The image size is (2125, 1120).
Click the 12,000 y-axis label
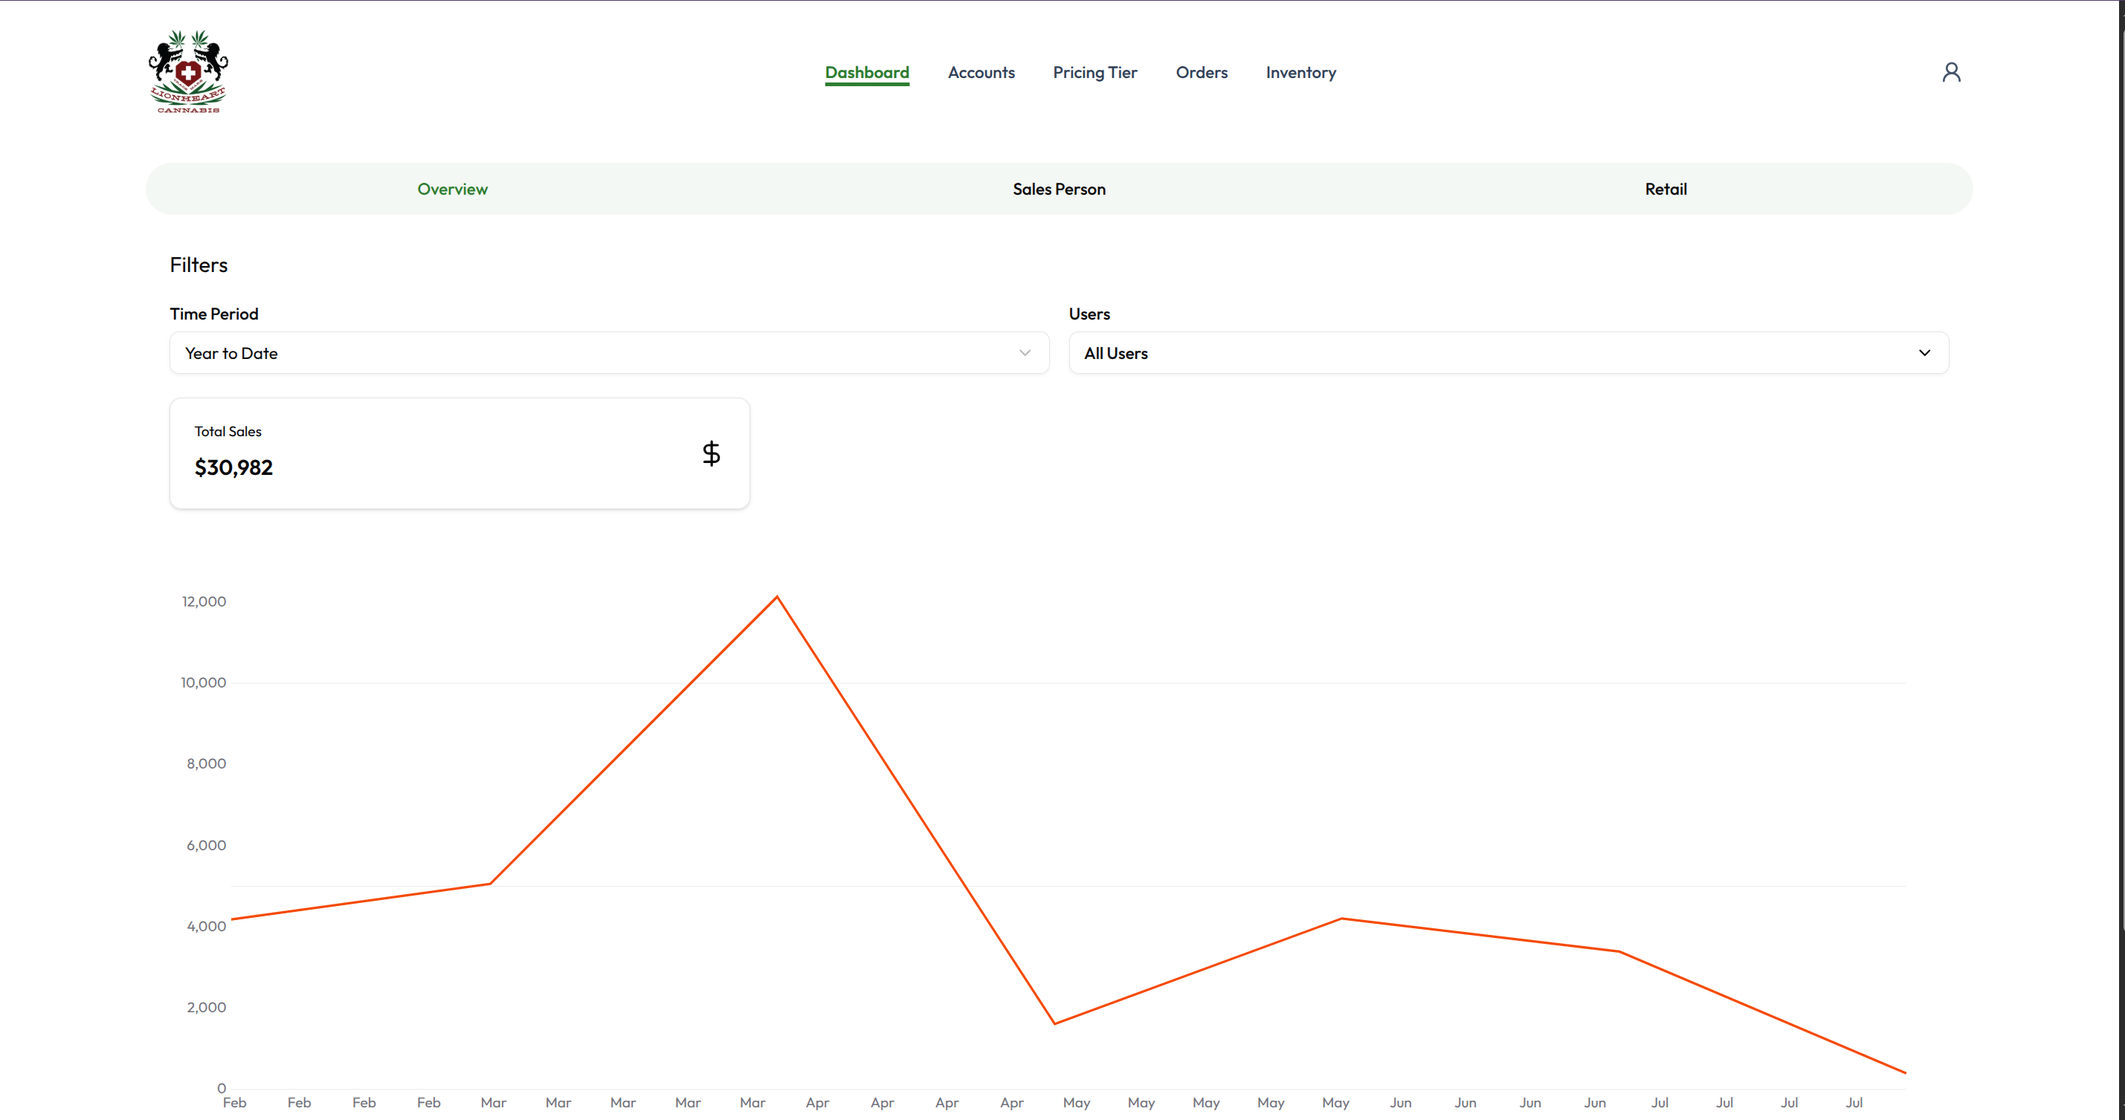(x=204, y=601)
